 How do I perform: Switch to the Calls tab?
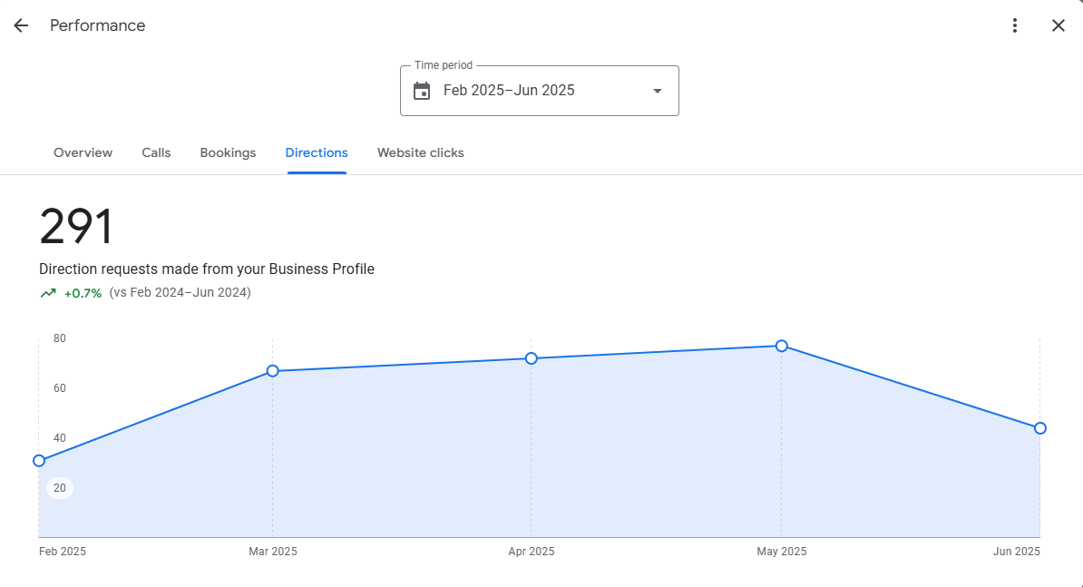(156, 152)
